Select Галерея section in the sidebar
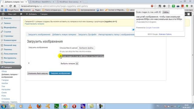 coord(10,67)
